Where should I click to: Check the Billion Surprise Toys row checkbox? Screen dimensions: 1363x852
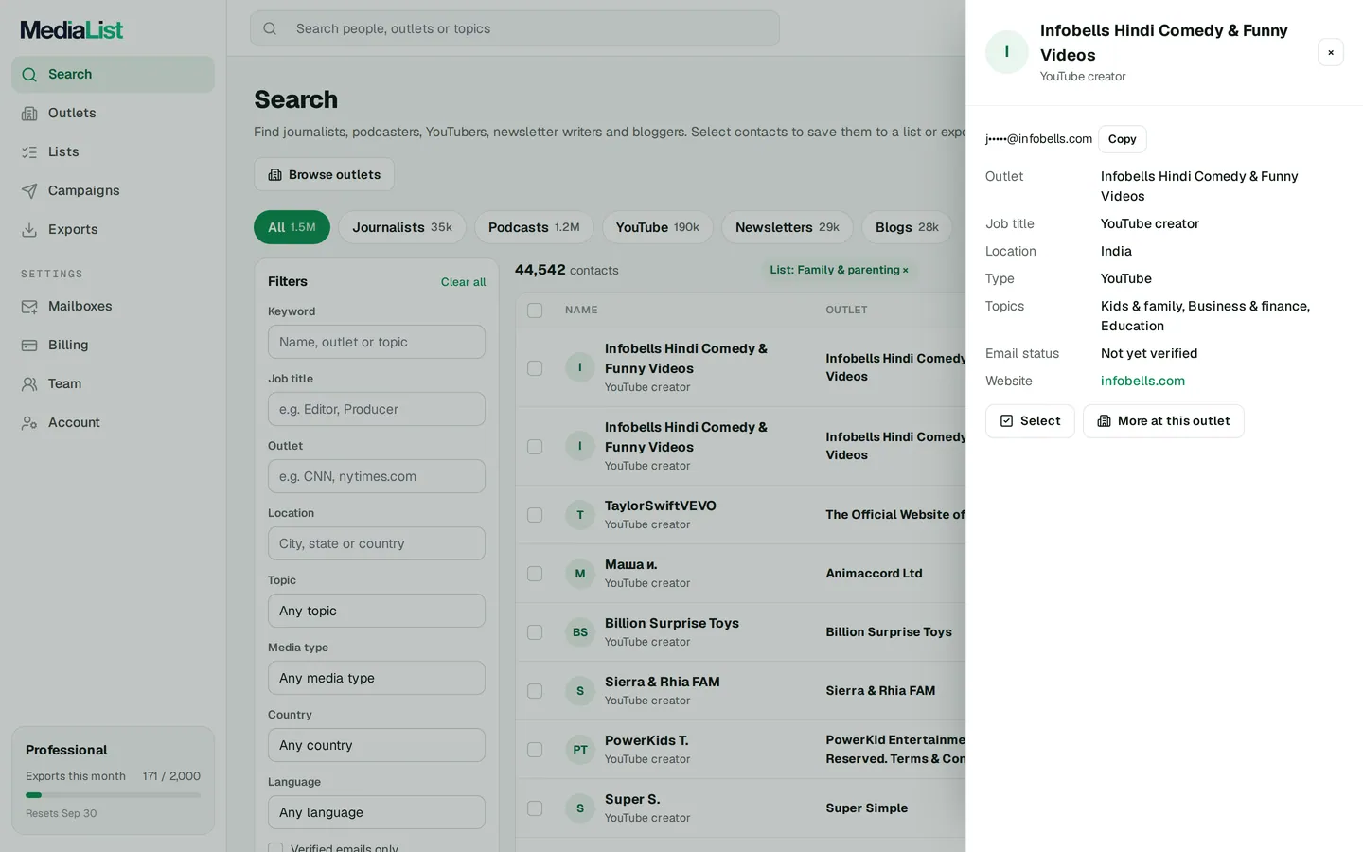pos(535,632)
